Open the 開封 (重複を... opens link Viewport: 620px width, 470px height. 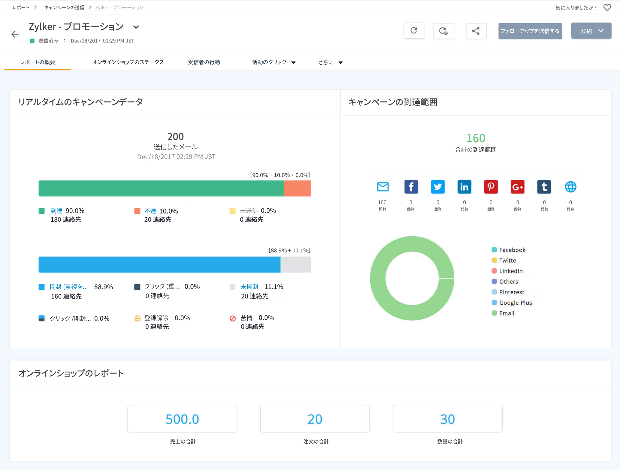click(x=69, y=287)
